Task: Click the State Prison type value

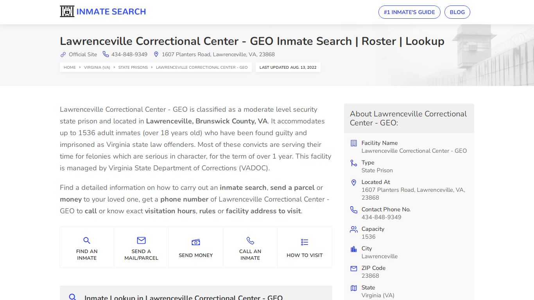Action: 377,170
